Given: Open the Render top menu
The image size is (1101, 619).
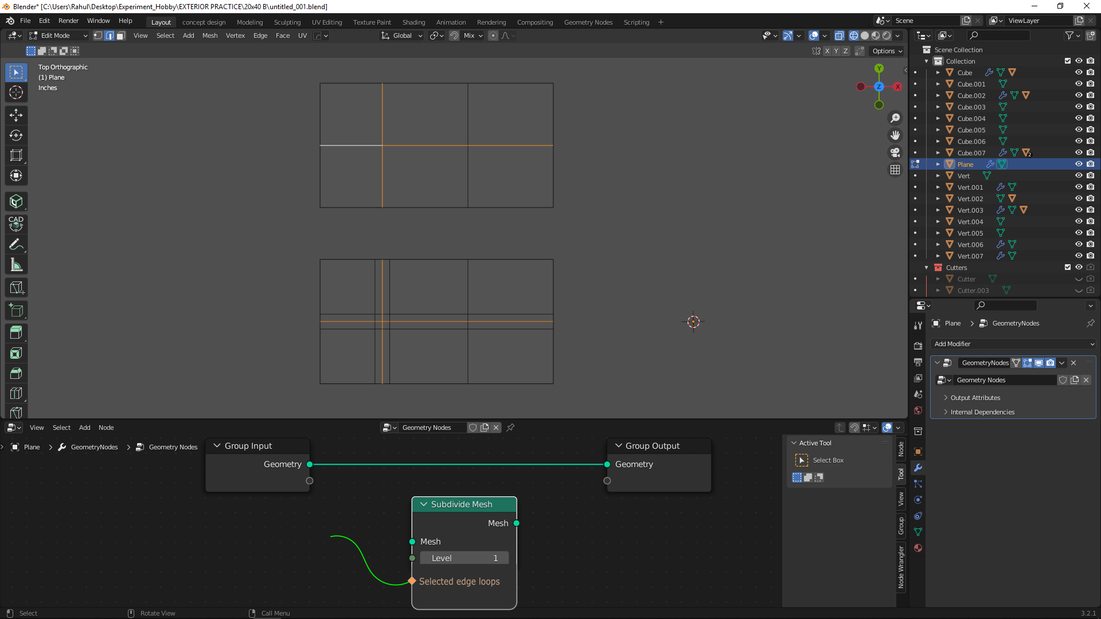Looking at the screenshot, I should pos(68,21).
